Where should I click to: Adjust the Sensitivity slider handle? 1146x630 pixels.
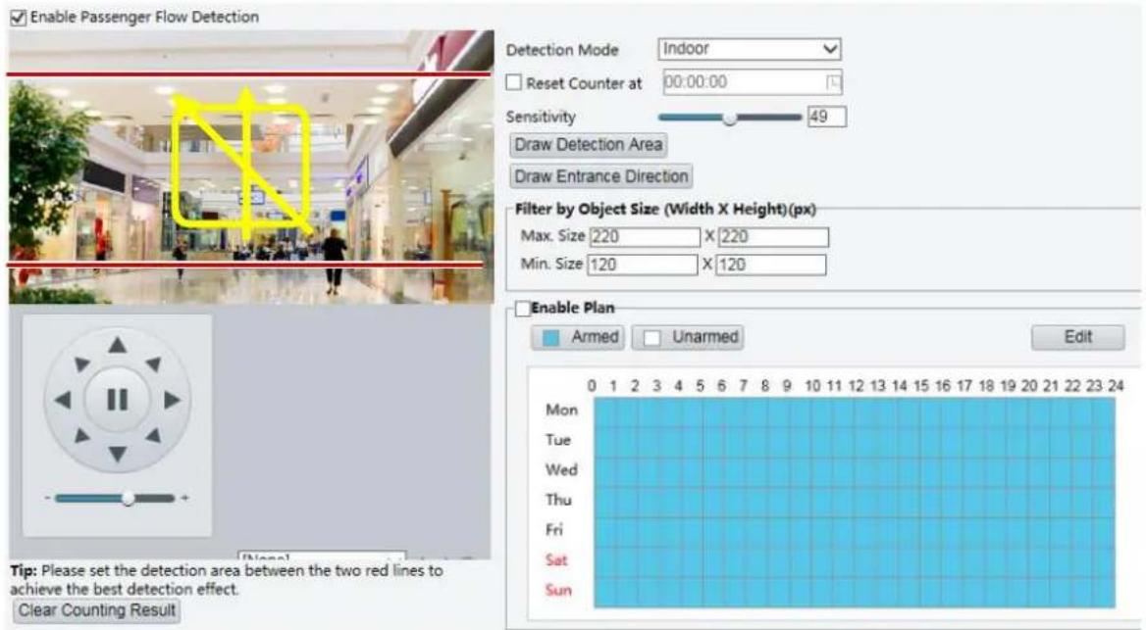[x=729, y=118]
